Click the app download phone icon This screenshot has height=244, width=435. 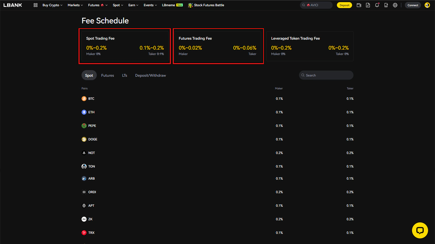[x=386, y=5]
